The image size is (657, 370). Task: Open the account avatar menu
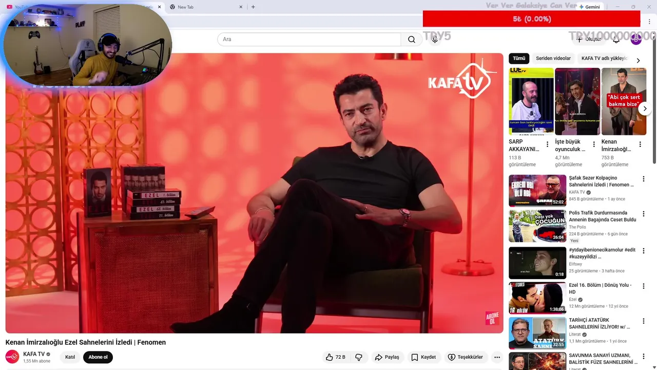(636, 40)
